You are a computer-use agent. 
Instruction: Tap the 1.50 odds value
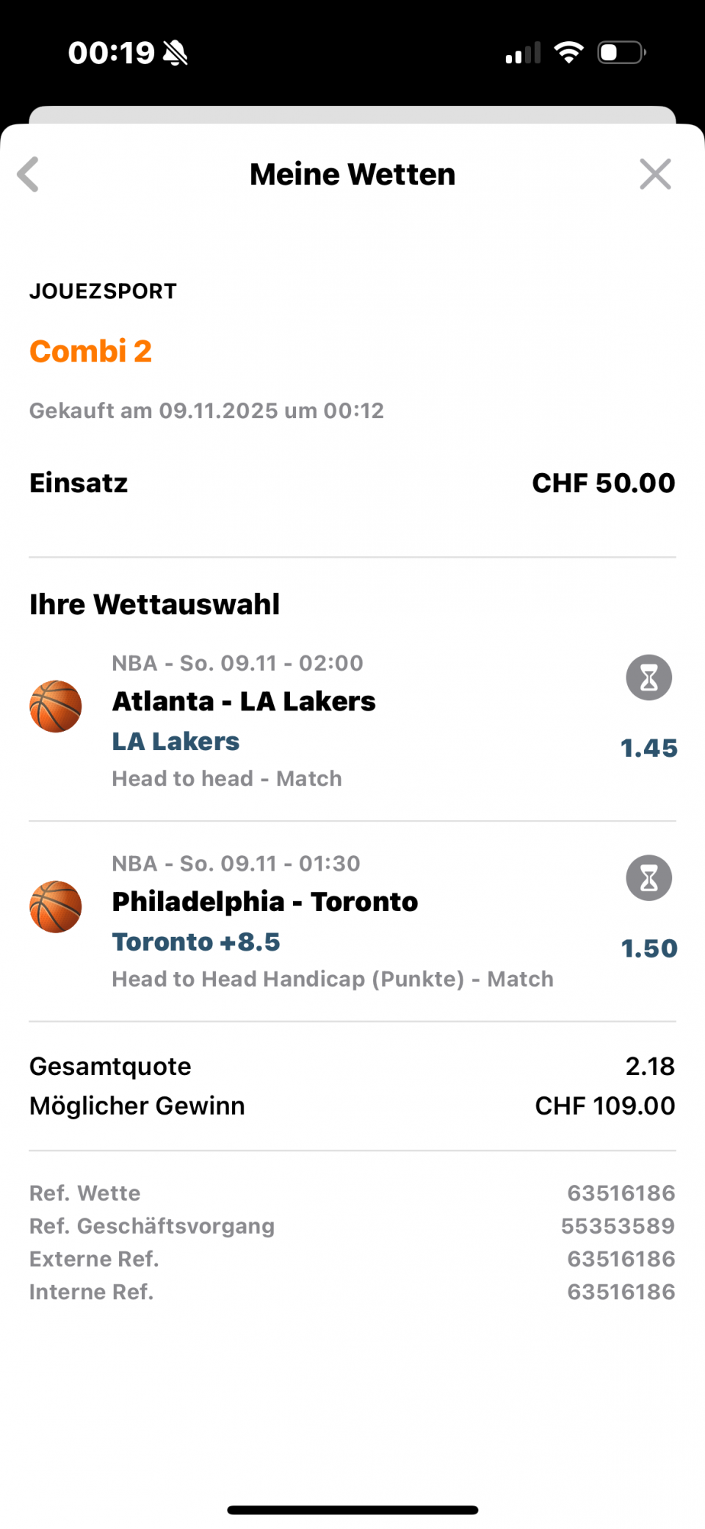point(648,949)
